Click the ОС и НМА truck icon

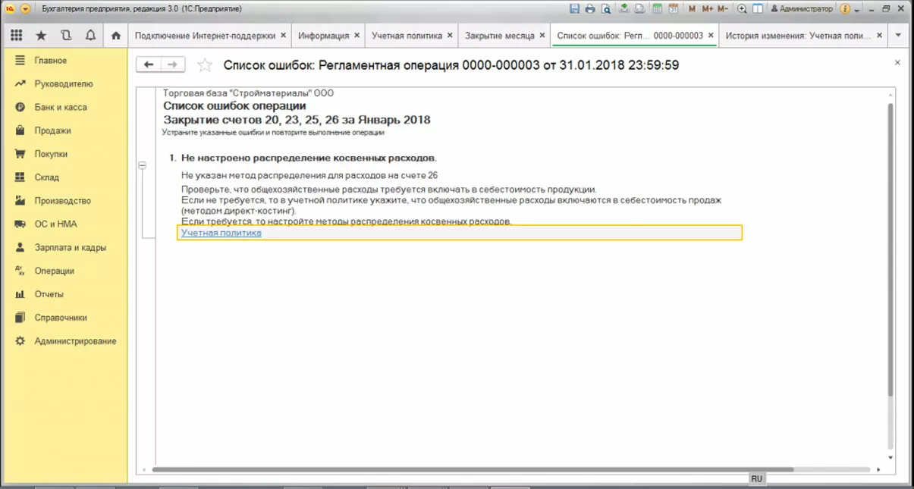(20, 224)
